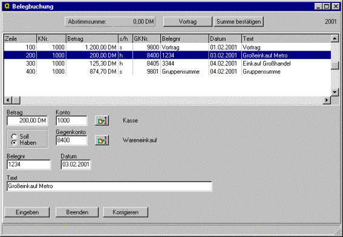This screenshot has width=343, height=237.
Task: Click the GKNr. column header
Action: 146,39
